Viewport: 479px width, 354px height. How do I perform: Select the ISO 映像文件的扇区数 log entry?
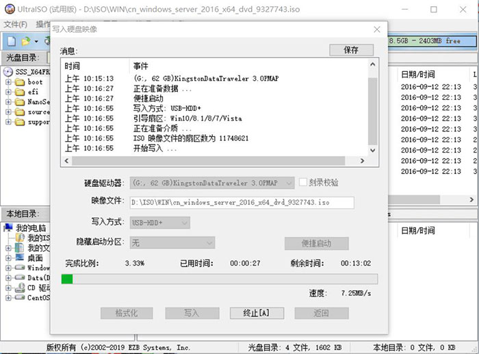pos(191,138)
